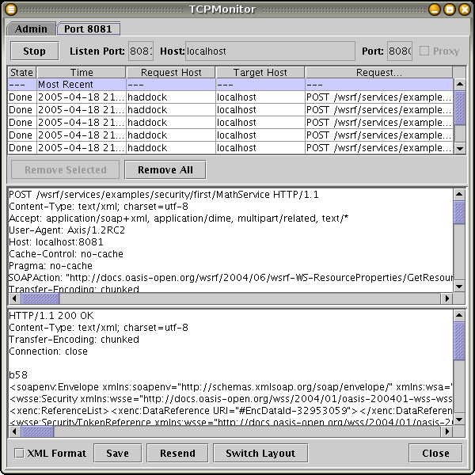Sort by the Time column header
Screen dimensions: 475x475
point(82,72)
